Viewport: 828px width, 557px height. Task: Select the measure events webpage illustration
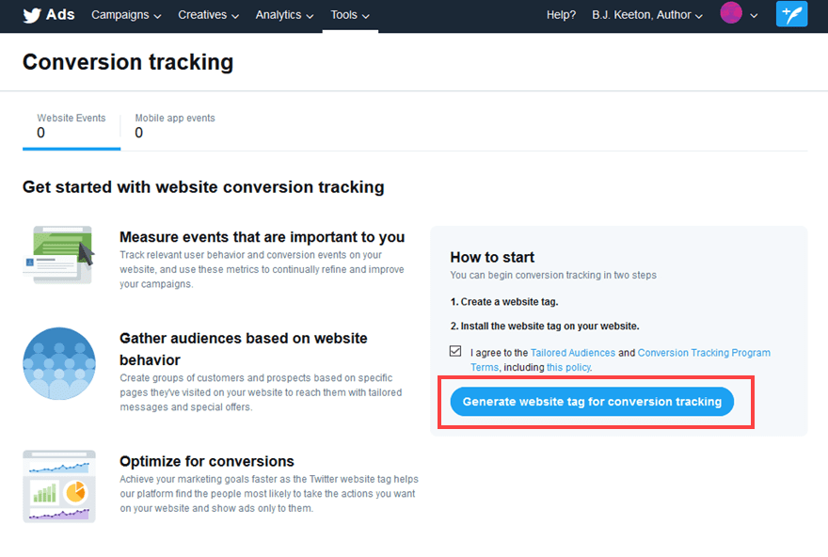tap(58, 254)
